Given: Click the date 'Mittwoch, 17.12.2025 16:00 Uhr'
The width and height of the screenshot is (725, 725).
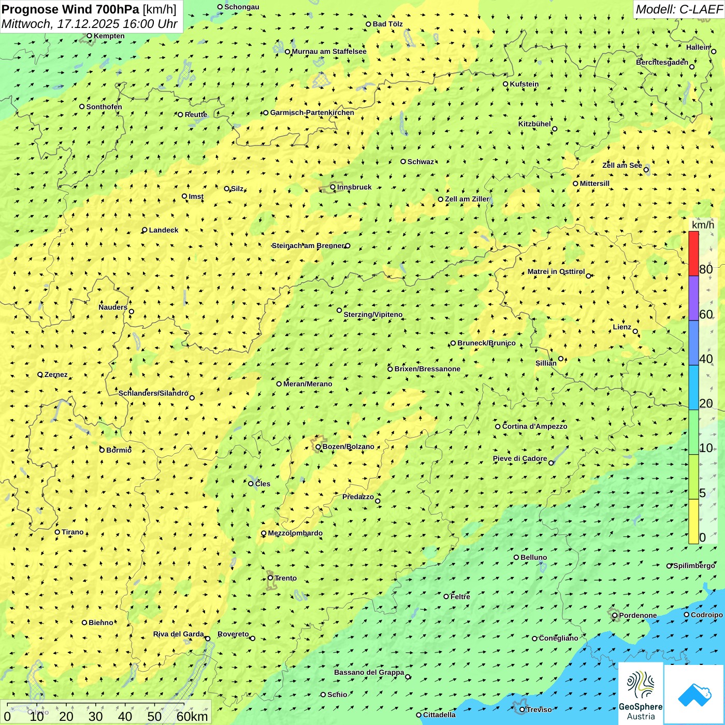Looking at the screenshot, I should click(x=90, y=24).
